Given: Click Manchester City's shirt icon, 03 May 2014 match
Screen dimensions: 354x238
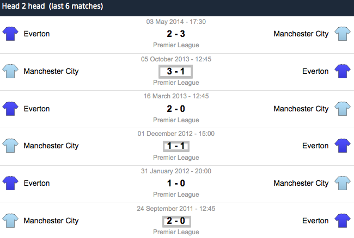Looking at the screenshot, I should point(343,34).
